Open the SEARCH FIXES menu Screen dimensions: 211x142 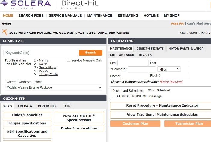click(x=31, y=16)
